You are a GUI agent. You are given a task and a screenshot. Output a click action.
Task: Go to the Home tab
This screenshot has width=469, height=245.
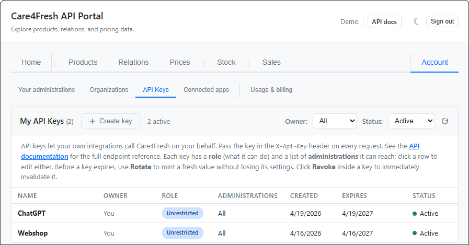31,62
